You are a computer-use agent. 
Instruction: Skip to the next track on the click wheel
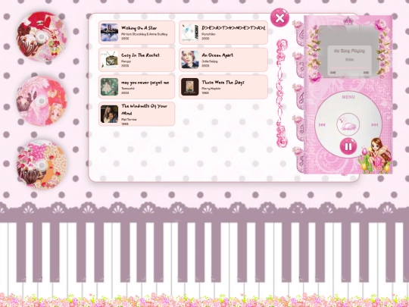[x=375, y=125]
